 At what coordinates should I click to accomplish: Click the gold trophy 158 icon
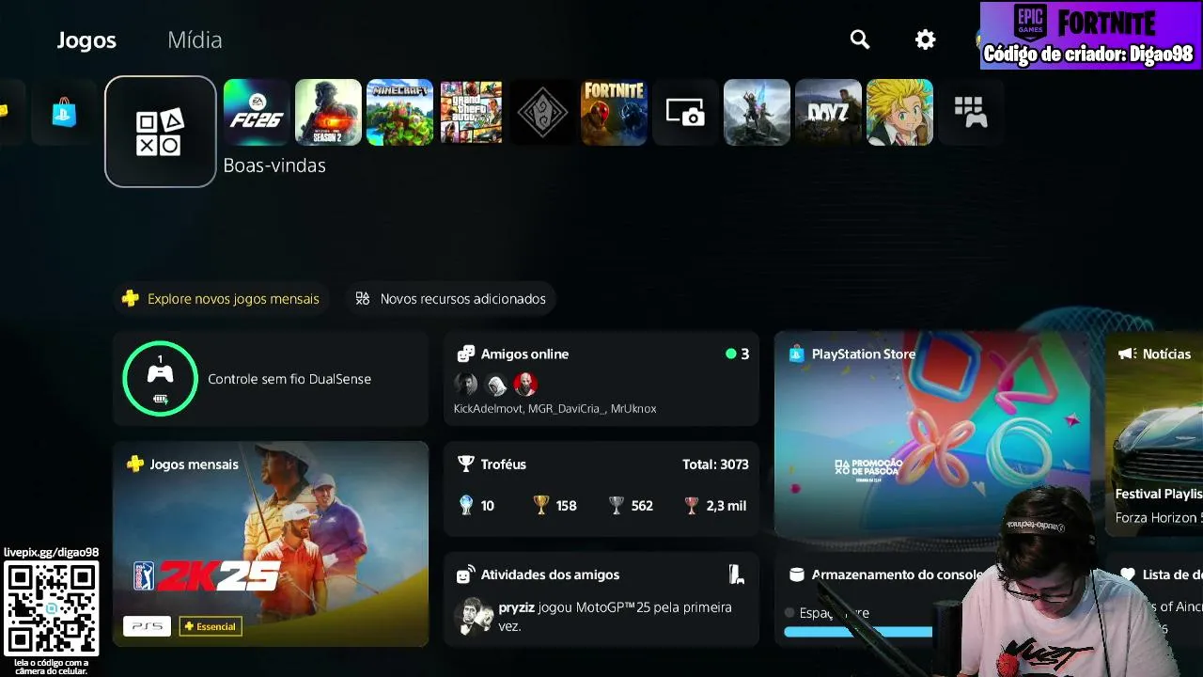click(x=540, y=505)
